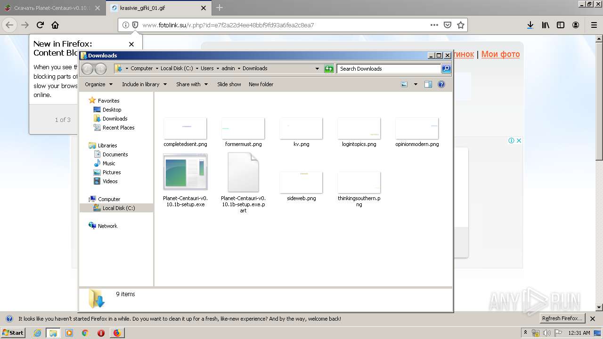Click the Refresh Firefox… button
The height and width of the screenshot is (339, 603).
tap(562, 319)
